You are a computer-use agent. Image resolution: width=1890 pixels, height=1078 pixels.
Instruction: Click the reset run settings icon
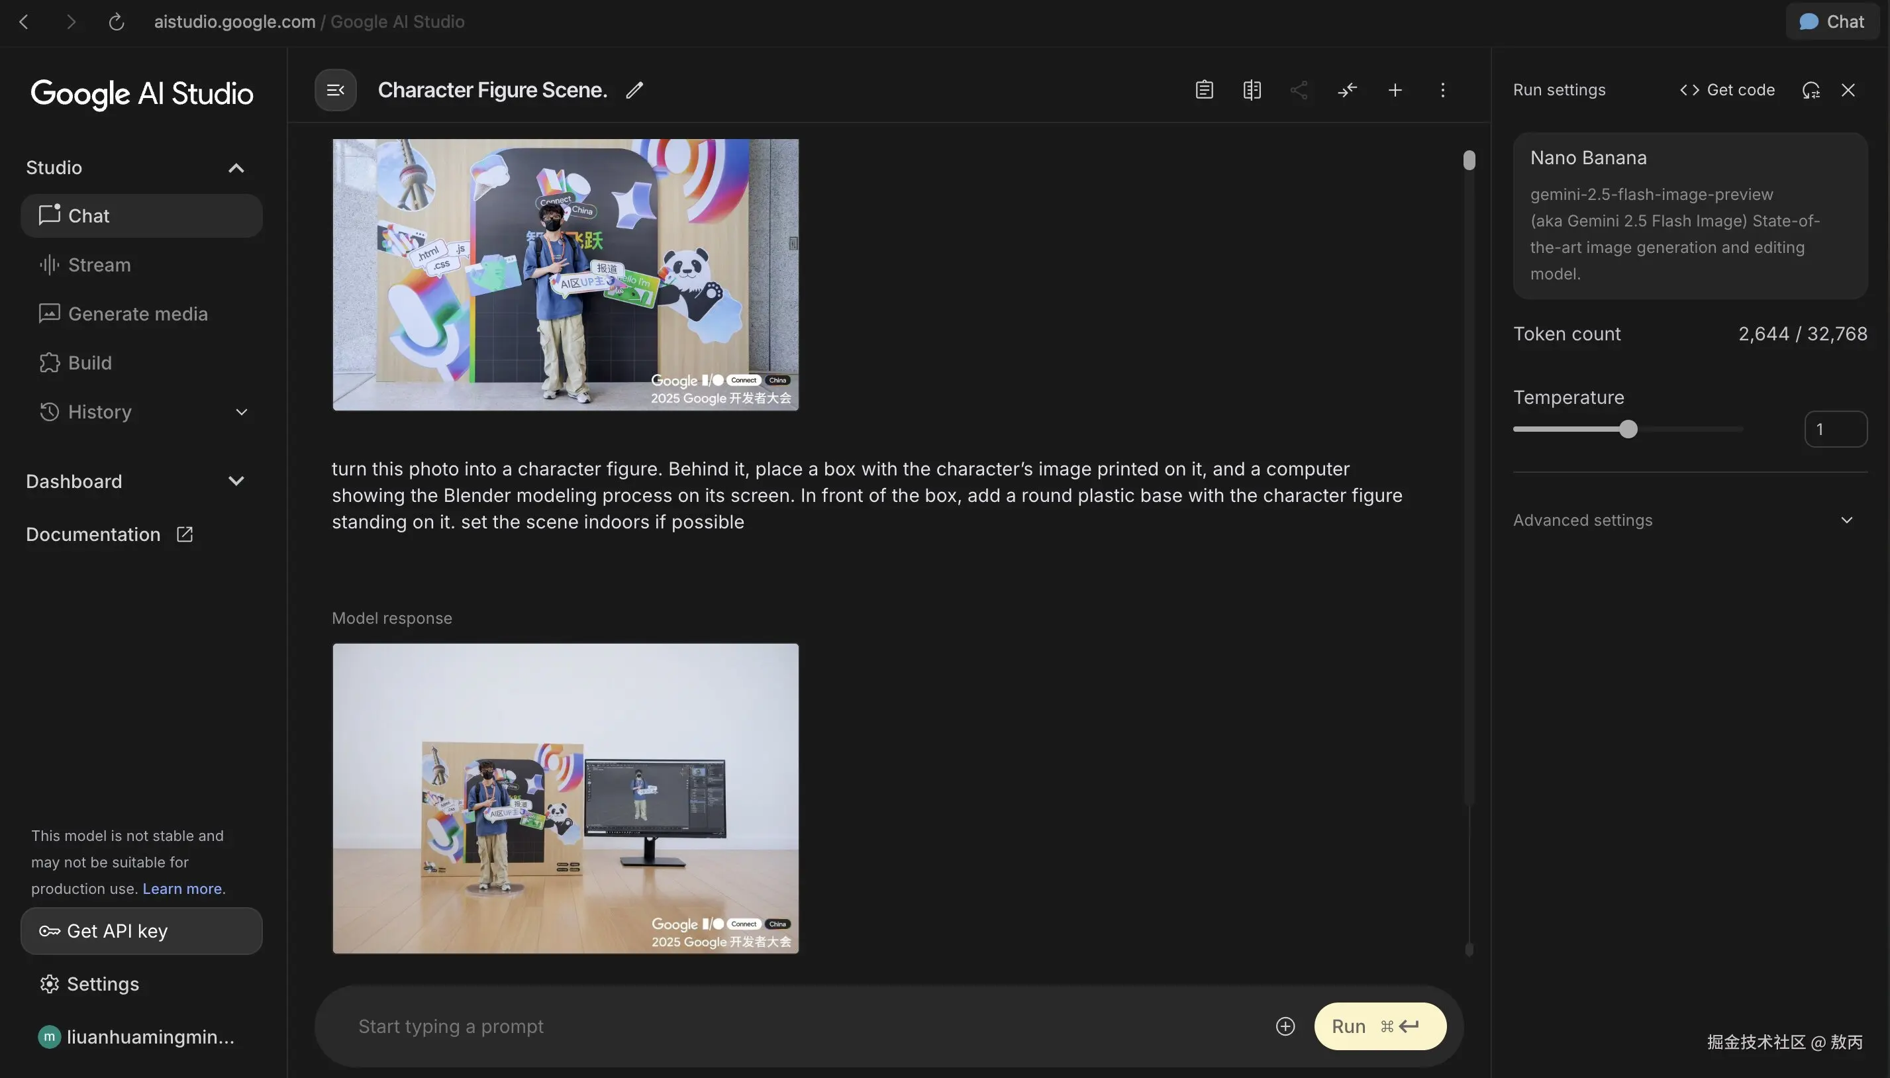tap(1811, 90)
